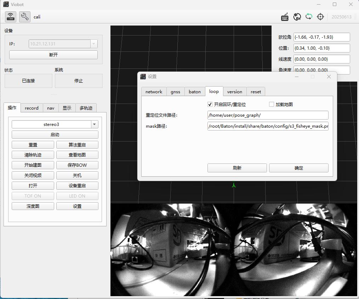
Task: Open the stereo3 mode dropdown
Action: pos(94,124)
